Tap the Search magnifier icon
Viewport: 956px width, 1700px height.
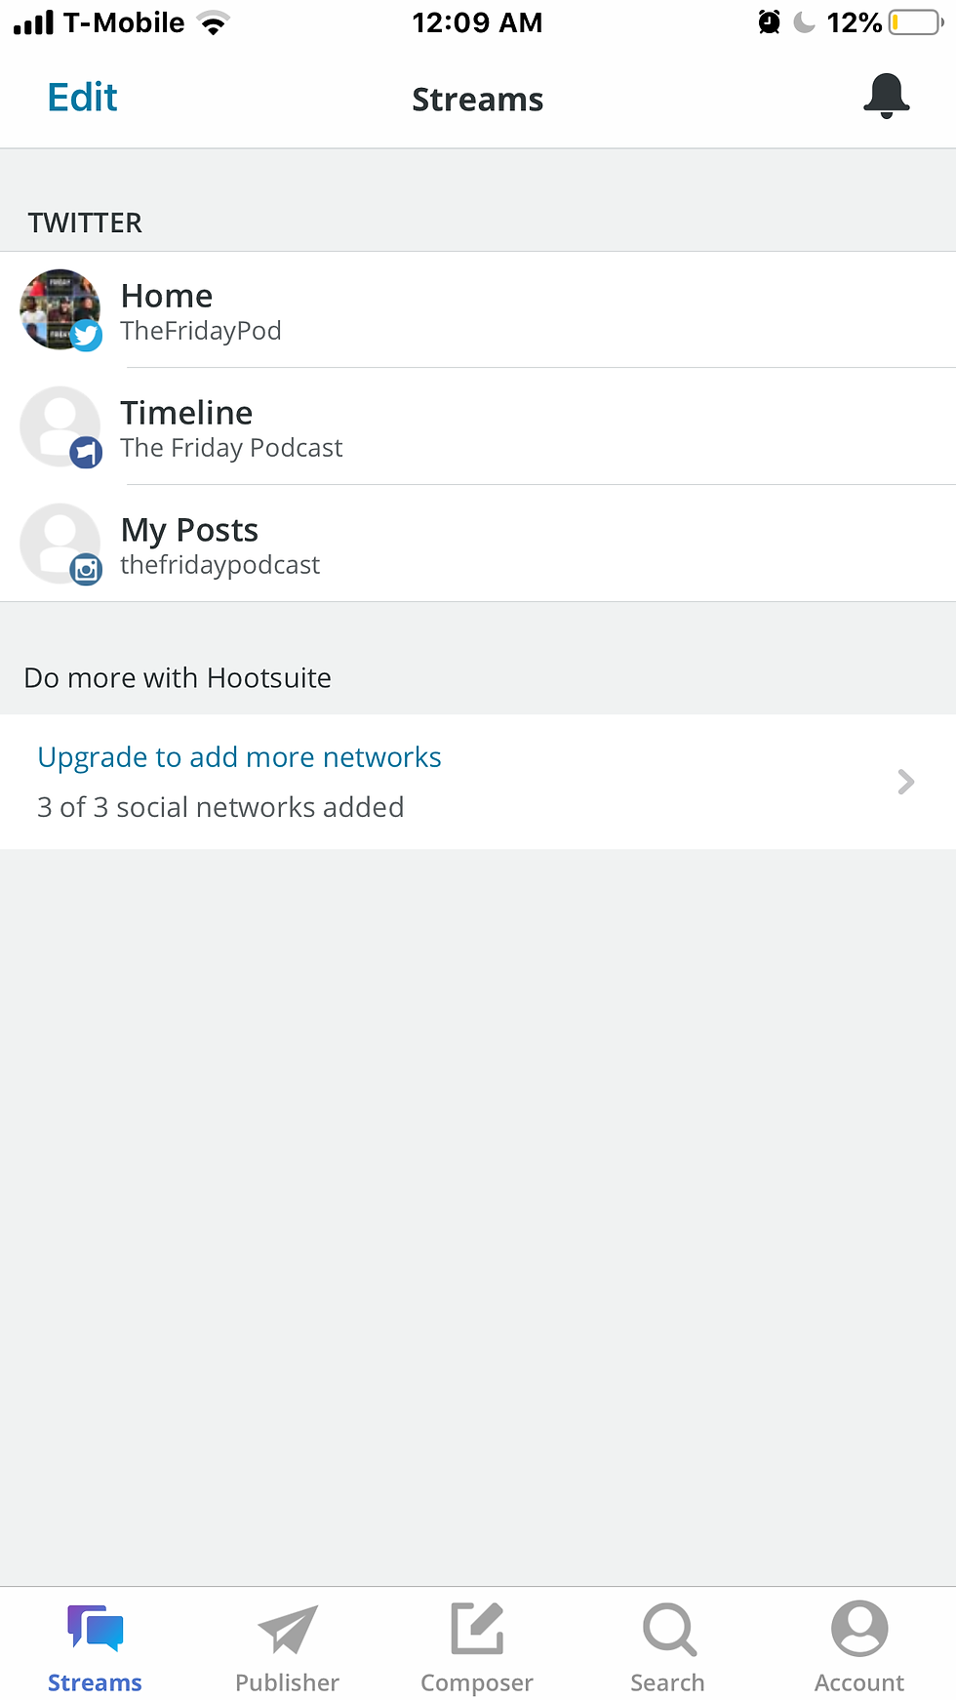pos(668,1629)
